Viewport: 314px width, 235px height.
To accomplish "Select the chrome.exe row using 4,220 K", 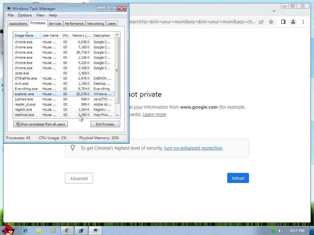I will click(x=64, y=63).
